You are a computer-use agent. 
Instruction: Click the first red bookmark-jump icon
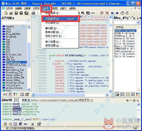point(102,13)
